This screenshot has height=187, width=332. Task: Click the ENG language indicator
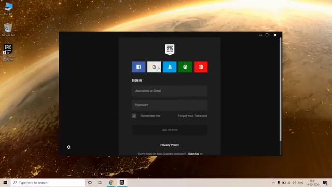301,182
